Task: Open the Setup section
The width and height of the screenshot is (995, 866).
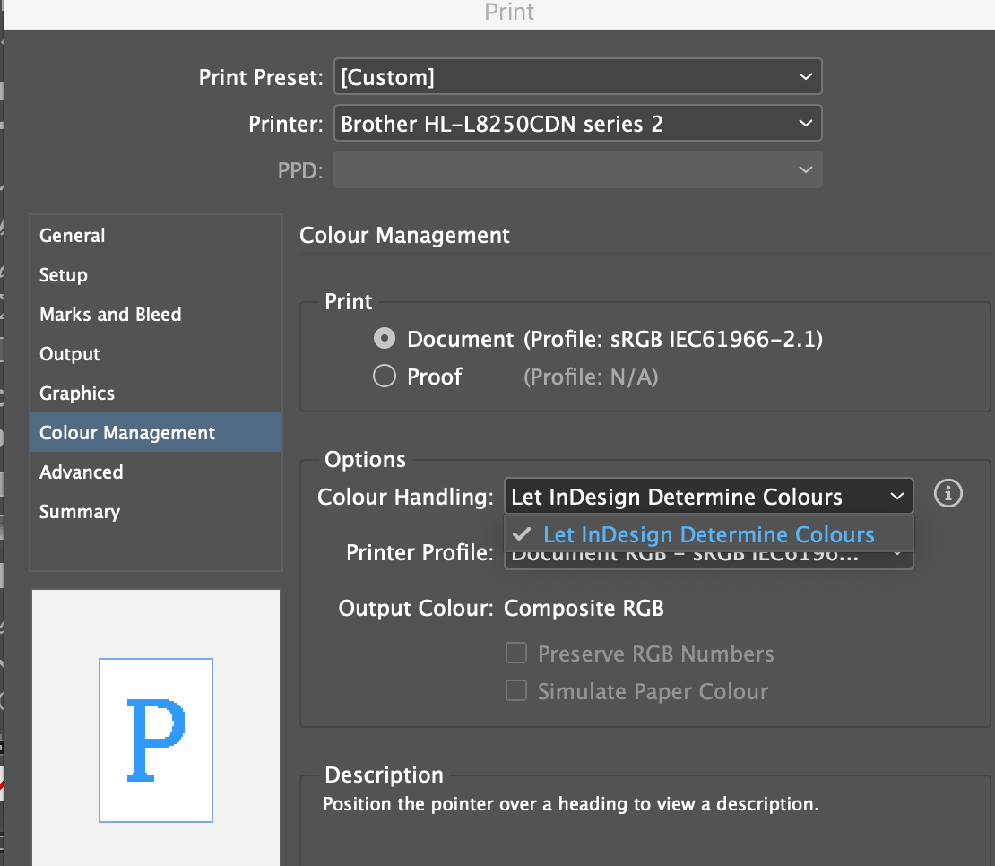Action: [63, 275]
